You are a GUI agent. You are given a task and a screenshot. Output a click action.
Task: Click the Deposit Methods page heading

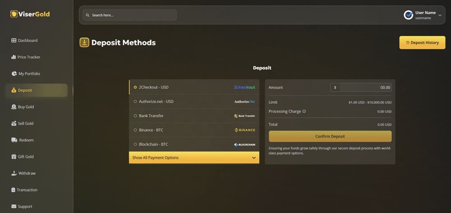pyautogui.click(x=124, y=43)
